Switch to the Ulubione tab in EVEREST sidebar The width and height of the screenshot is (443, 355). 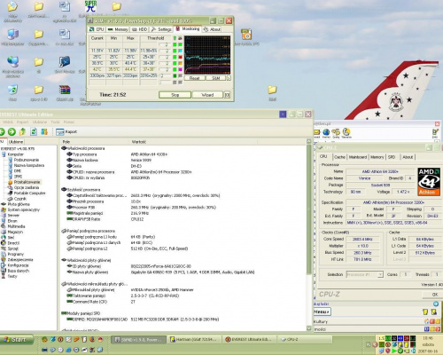click(x=16, y=142)
